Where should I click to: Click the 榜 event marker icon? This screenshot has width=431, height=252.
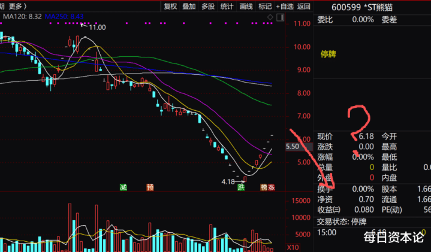264,187
